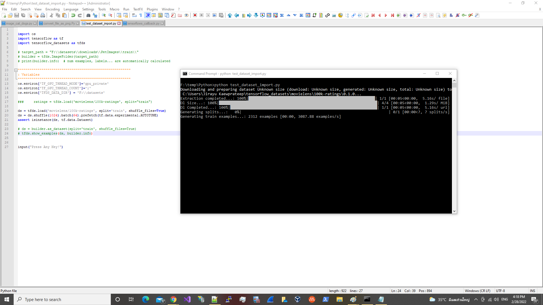Viewport: 543px width, 305px height.
Task: Click the Cut scissors icon
Action: point(51,15)
